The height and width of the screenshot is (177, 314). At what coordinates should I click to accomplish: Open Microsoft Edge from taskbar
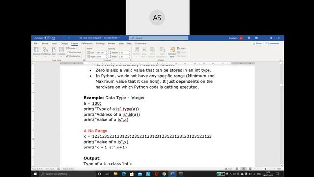(x=124, y=174)
